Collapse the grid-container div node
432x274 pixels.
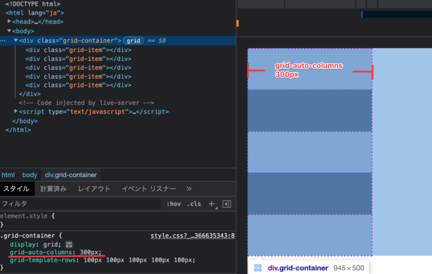pyautogui.click(x=16, y=40)
